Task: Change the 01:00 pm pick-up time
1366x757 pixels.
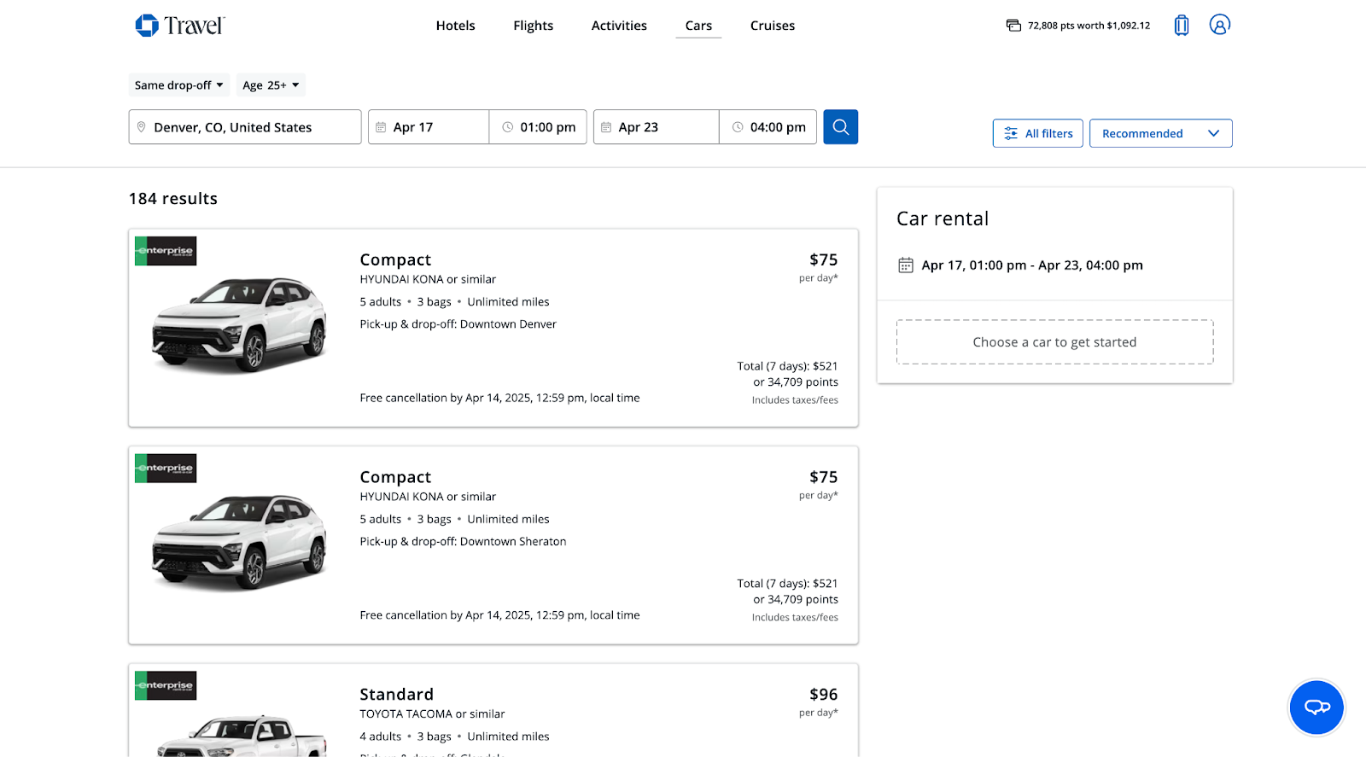Action: coord(538,127)
